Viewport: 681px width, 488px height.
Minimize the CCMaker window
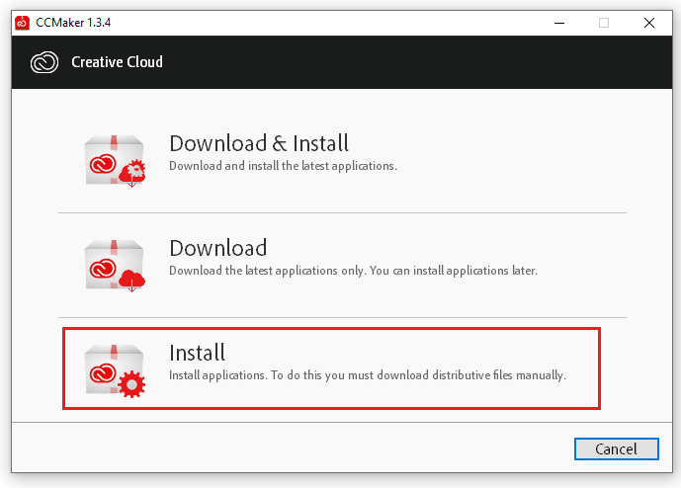(x=556, y=22)
